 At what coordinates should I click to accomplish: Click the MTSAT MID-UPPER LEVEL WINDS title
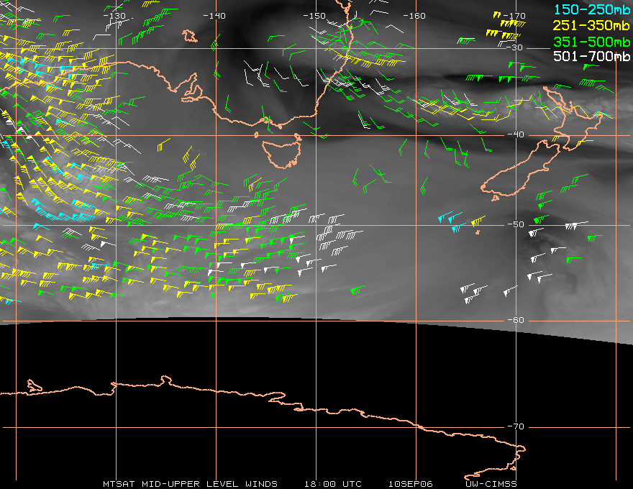[x=190, y=483]
